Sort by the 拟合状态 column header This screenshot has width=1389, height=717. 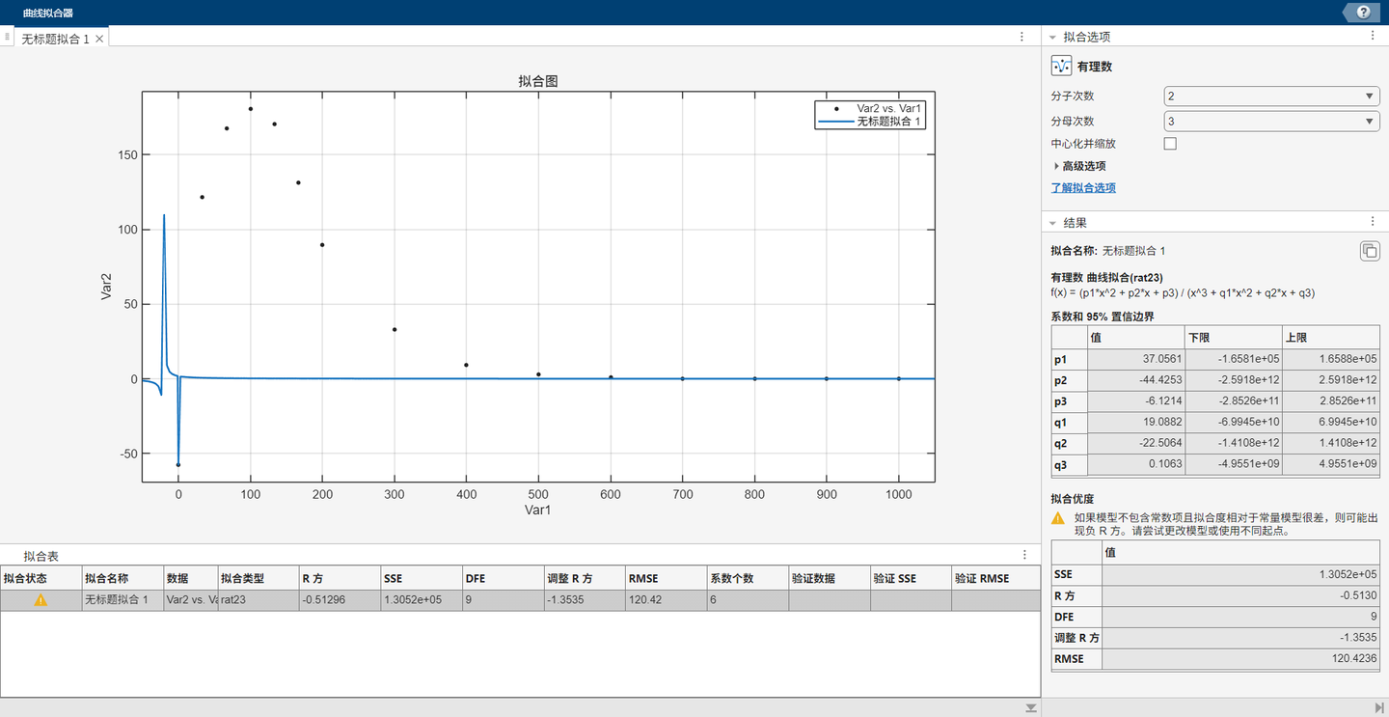(41, 578)
